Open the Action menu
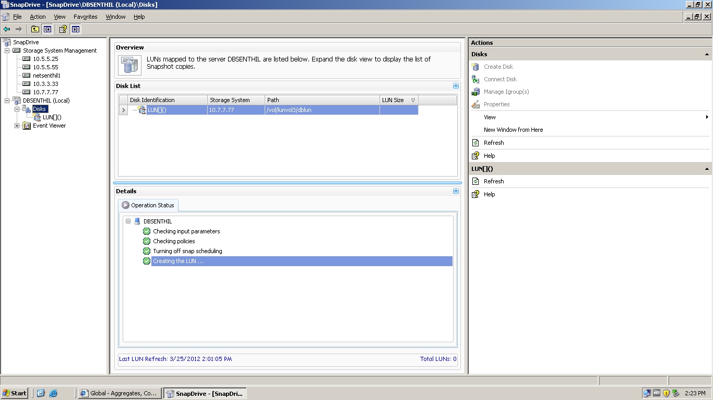 tap(38, 16)
